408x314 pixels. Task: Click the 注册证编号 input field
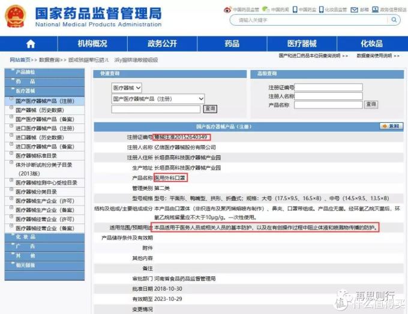point(328,87)
